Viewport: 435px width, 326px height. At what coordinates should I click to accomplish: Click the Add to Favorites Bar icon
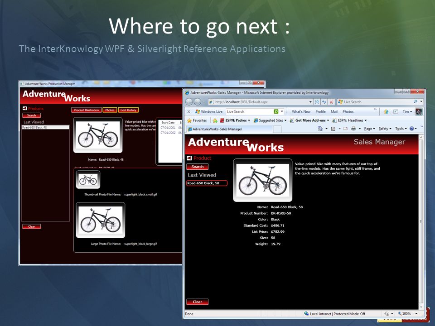(x=215, y=120)
